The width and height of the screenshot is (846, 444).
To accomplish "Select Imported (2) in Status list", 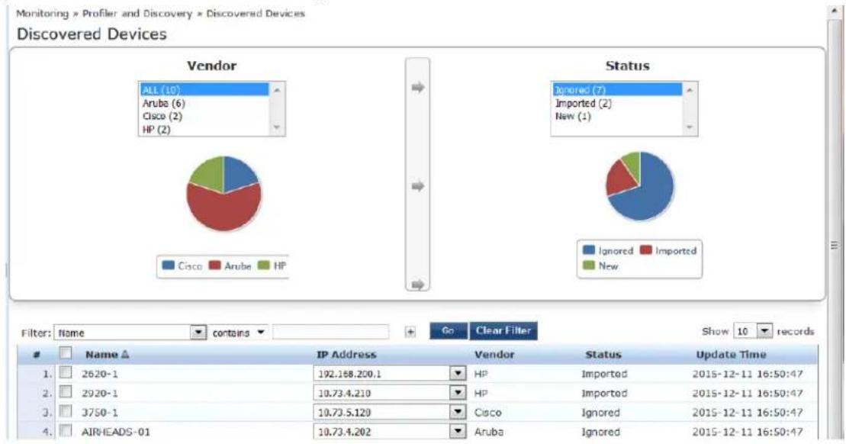I will [x=616, y=103].
